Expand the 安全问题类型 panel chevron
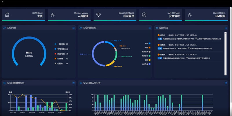Image resolution: width=232 pixels, height=116 pixels. pyautogui.click(x=81, y=28)
